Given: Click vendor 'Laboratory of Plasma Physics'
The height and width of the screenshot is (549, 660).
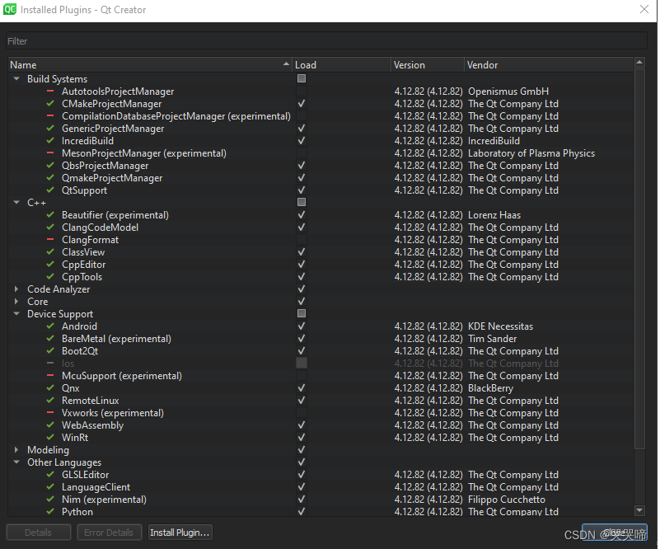Looking at the screenshot, I should 531,153.
